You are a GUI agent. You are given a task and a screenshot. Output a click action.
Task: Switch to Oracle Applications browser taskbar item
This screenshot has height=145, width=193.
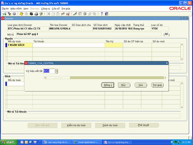pos(87,142)
